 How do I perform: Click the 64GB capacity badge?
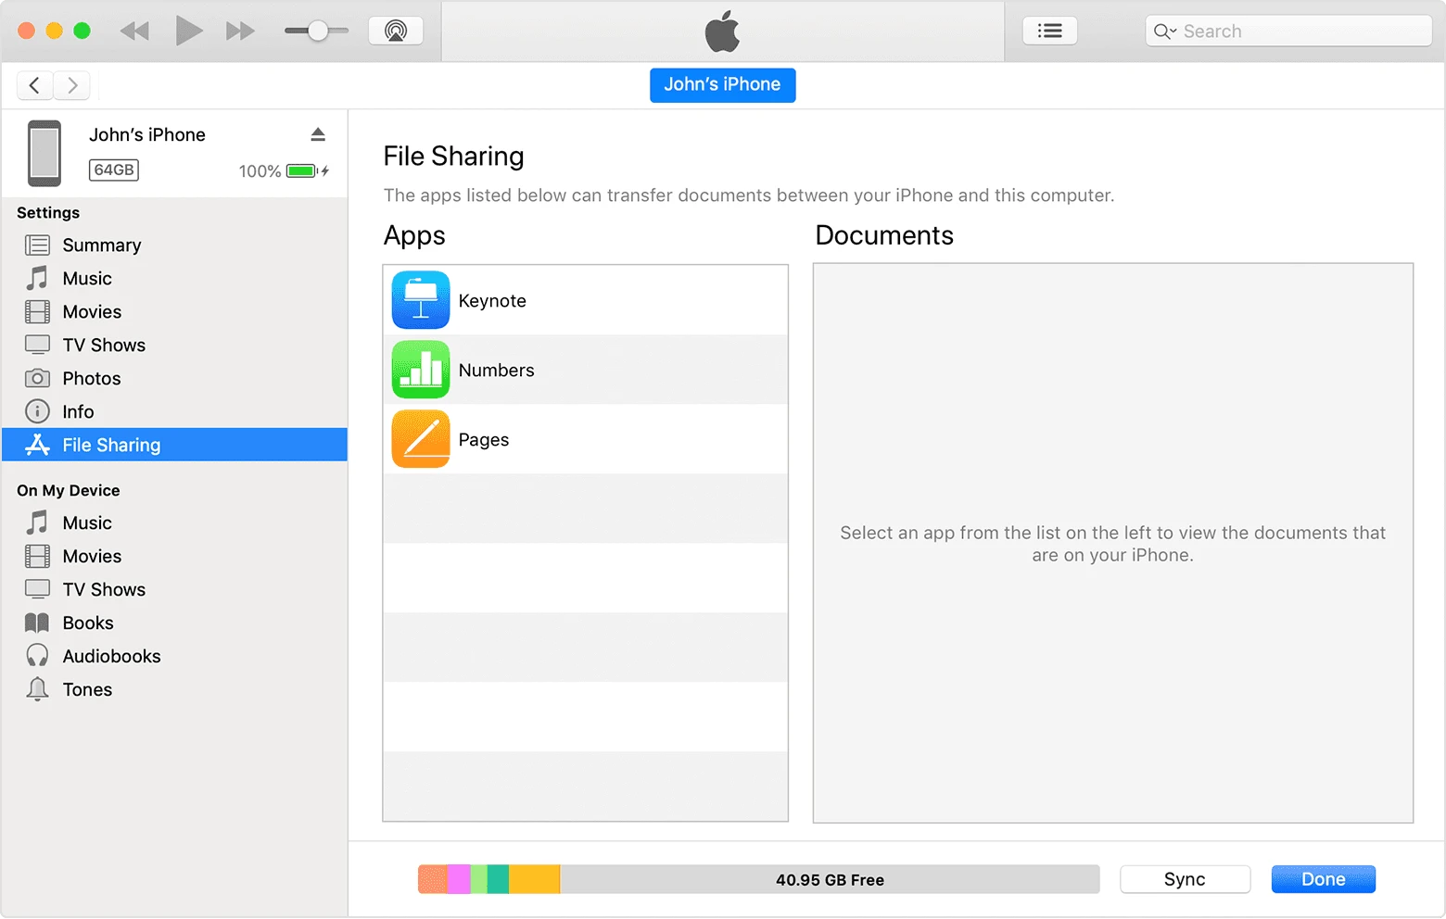114,170
